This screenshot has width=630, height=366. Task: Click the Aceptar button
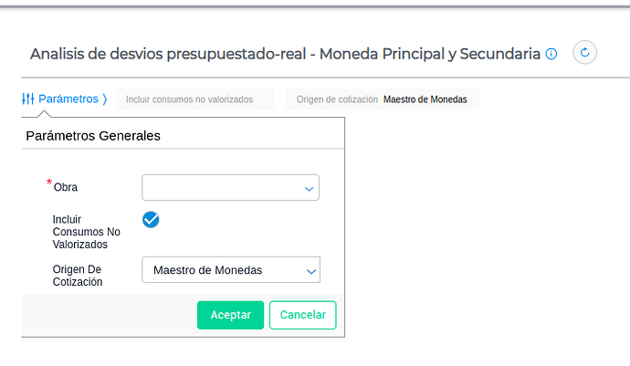(230, 315)
